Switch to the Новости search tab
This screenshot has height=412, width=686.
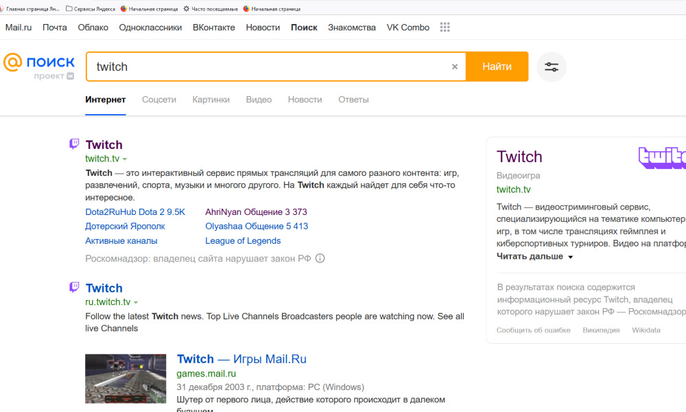click(x=305, y=100)
